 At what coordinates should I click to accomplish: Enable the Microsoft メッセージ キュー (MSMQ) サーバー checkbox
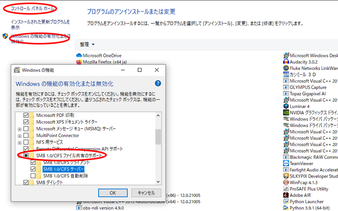coord(26,129)
